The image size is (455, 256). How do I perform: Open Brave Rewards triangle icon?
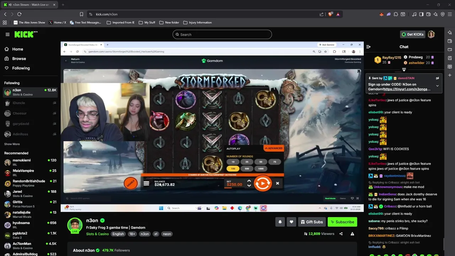(x=338, y=14)
